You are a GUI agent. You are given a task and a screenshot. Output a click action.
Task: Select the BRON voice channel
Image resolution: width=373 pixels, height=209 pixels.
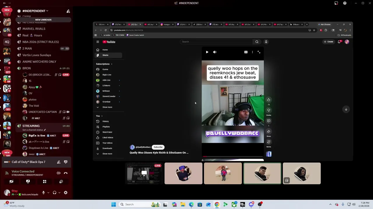pos(27,68)
